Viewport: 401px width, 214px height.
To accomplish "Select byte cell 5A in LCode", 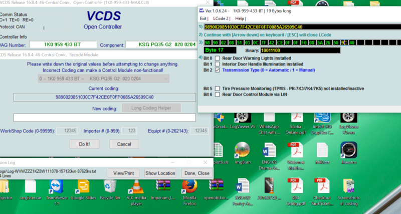I will pos(320,42).
